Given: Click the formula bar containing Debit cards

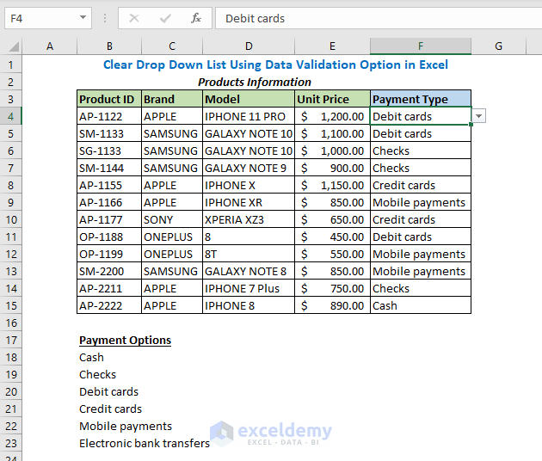Looking at the screenshot, I should (379, 18).
